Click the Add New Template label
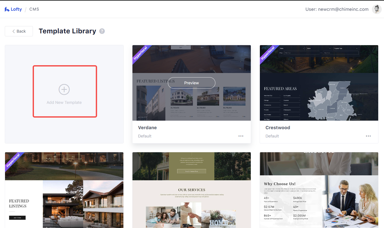The width and height of the screenshot is (384, 228). [x=64, y=102]
